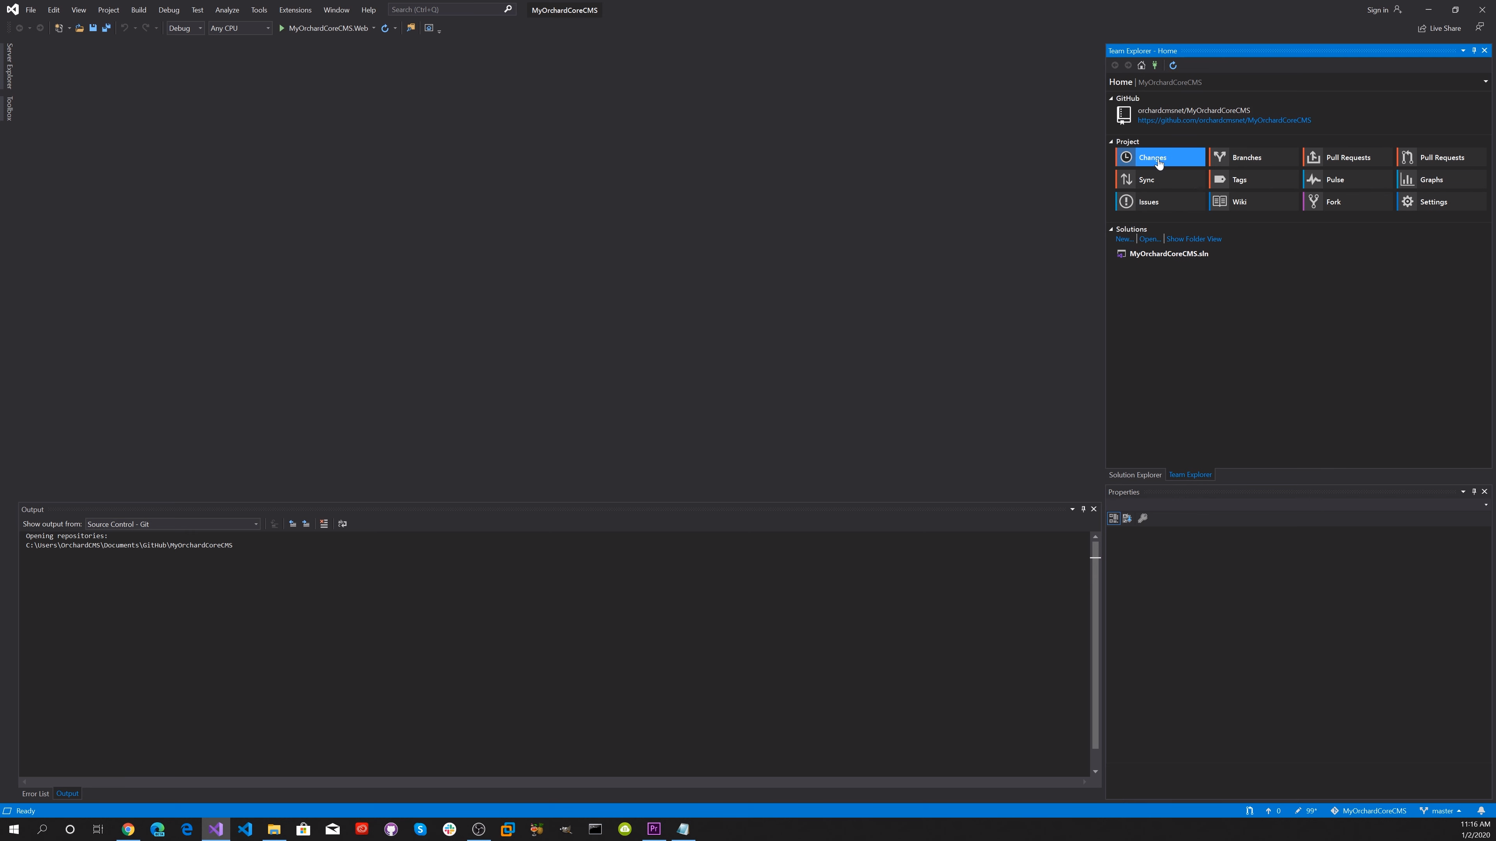Open startup project dropdown next to MyOrchardCoreCMS.Web

(374, 28)
